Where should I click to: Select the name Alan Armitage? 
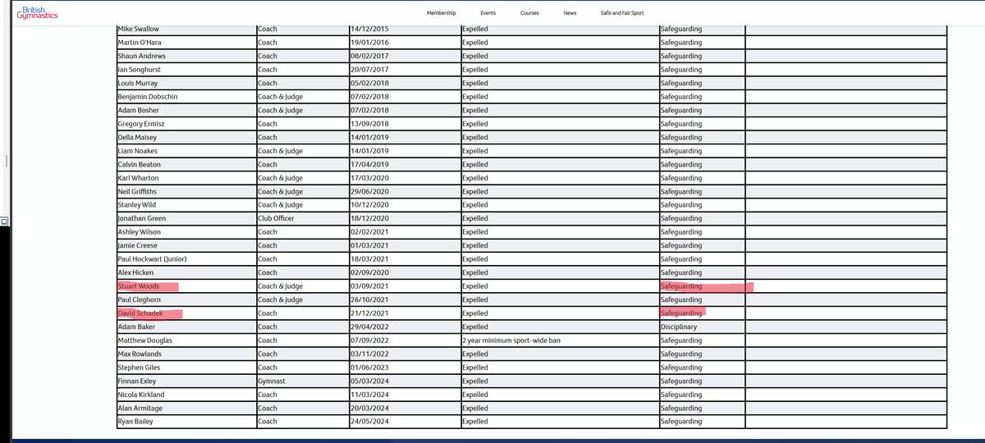click(140, 408)
